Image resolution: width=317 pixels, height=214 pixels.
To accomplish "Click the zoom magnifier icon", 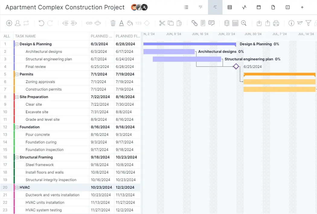I will (244, 23).
